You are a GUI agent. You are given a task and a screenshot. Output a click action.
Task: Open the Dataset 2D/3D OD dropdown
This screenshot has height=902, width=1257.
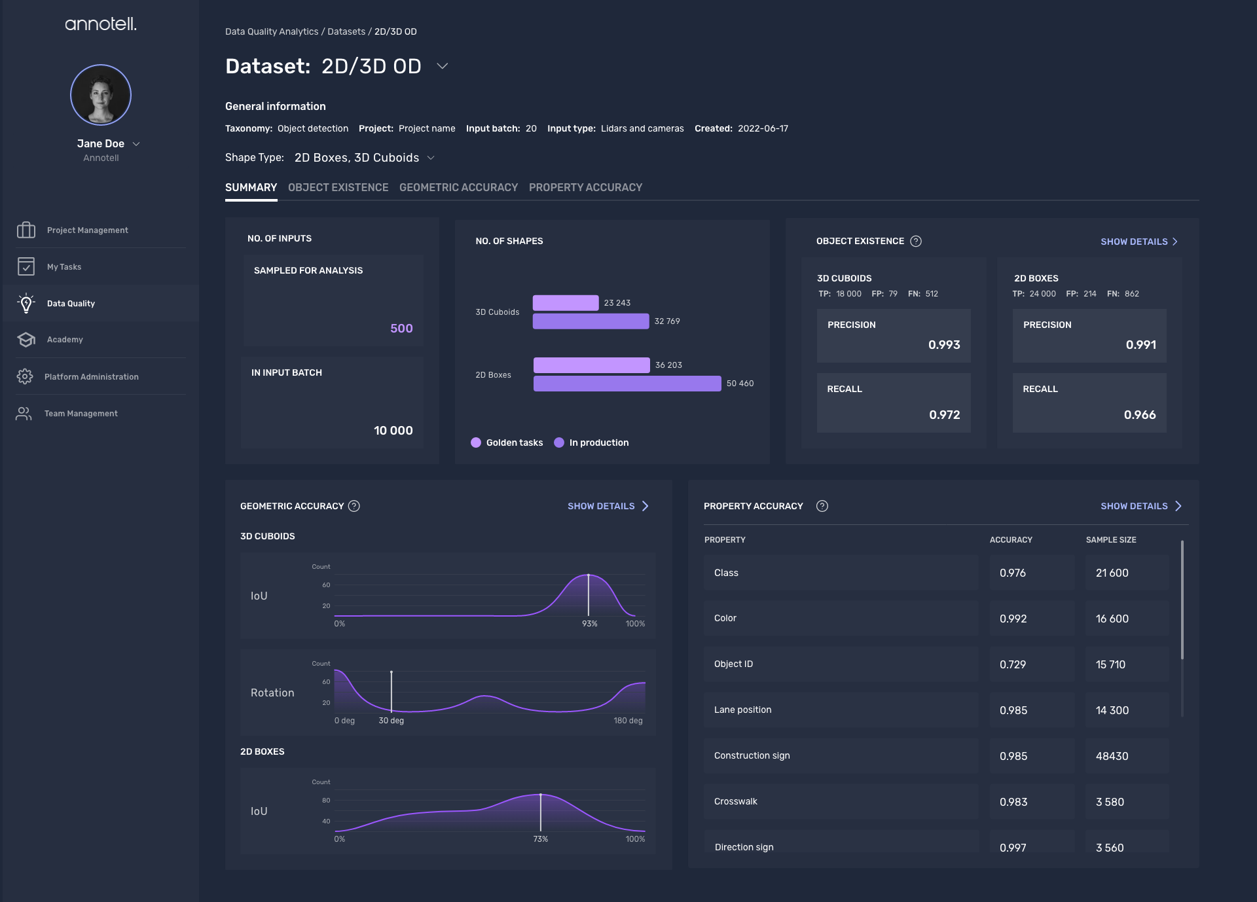(x=443, y=66)
